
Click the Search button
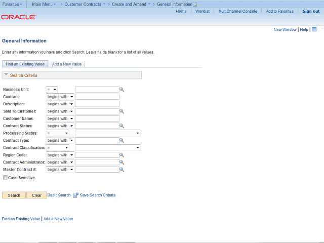[x=14, y=195]
